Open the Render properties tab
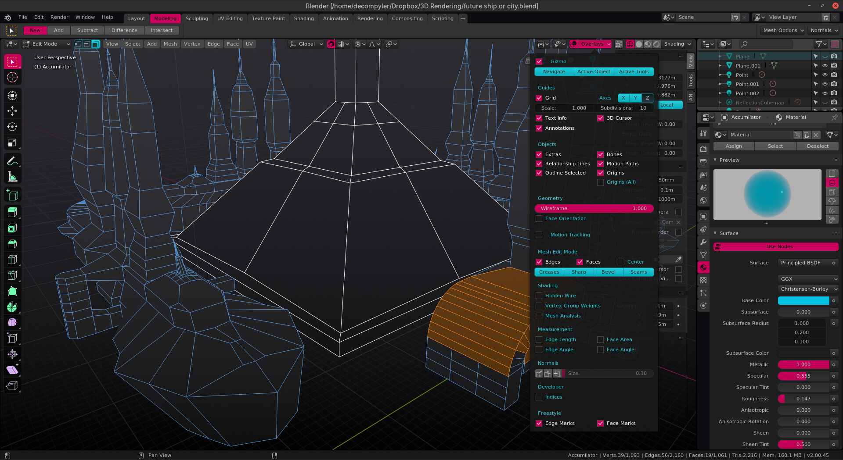Image resolution: width=843 pixels, height=460 pixels. pos(703,149)
